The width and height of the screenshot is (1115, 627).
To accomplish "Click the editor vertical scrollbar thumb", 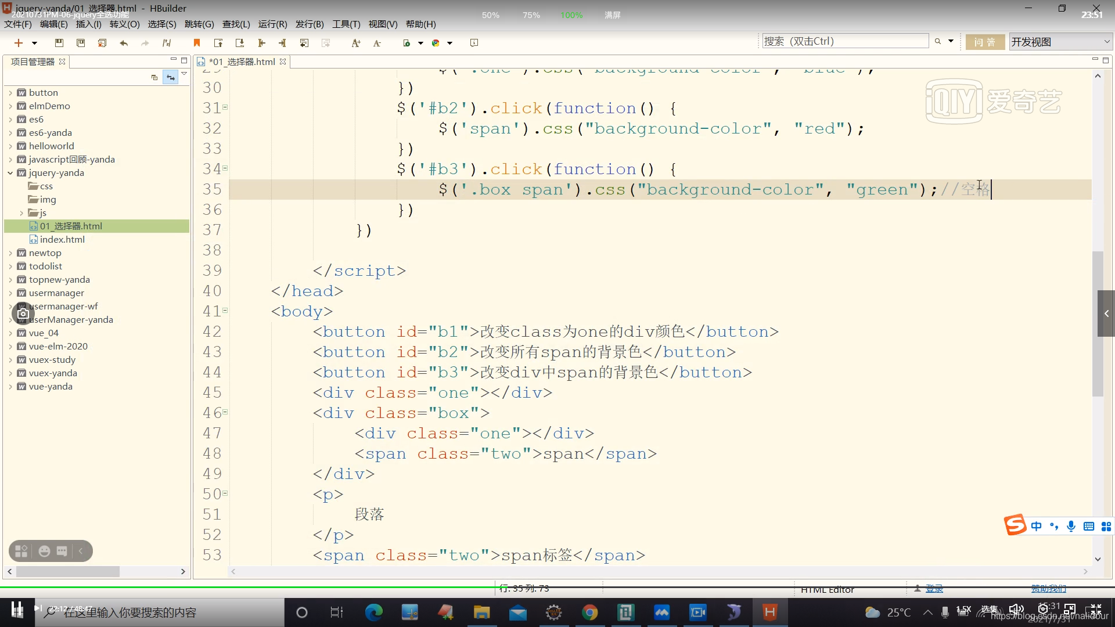I will pyautogui.click(x=1098, y=324).
